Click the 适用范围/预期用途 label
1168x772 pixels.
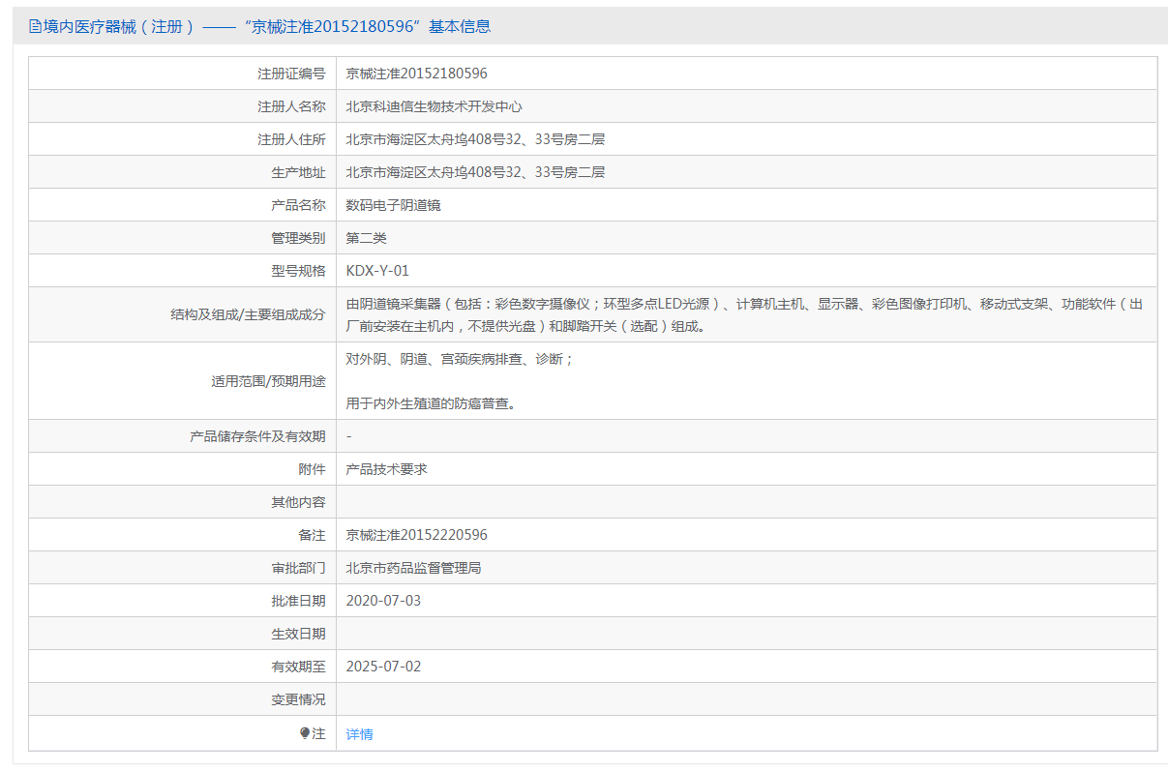[268, 381]
